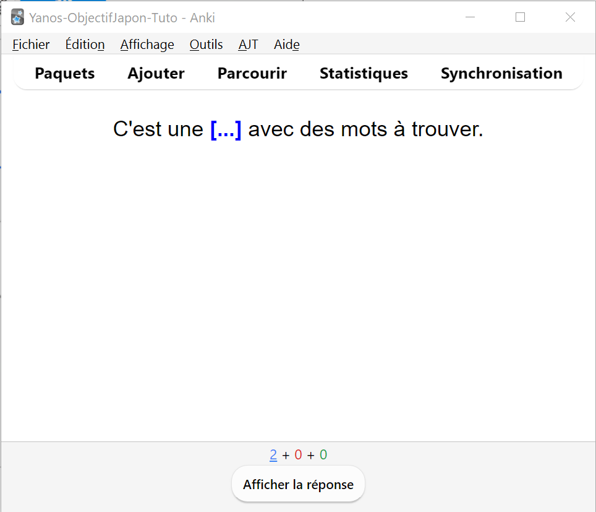Click the green review-cards count 0
Image resolution: width=596 pixels, height=512 pixels.
(323, 454)
